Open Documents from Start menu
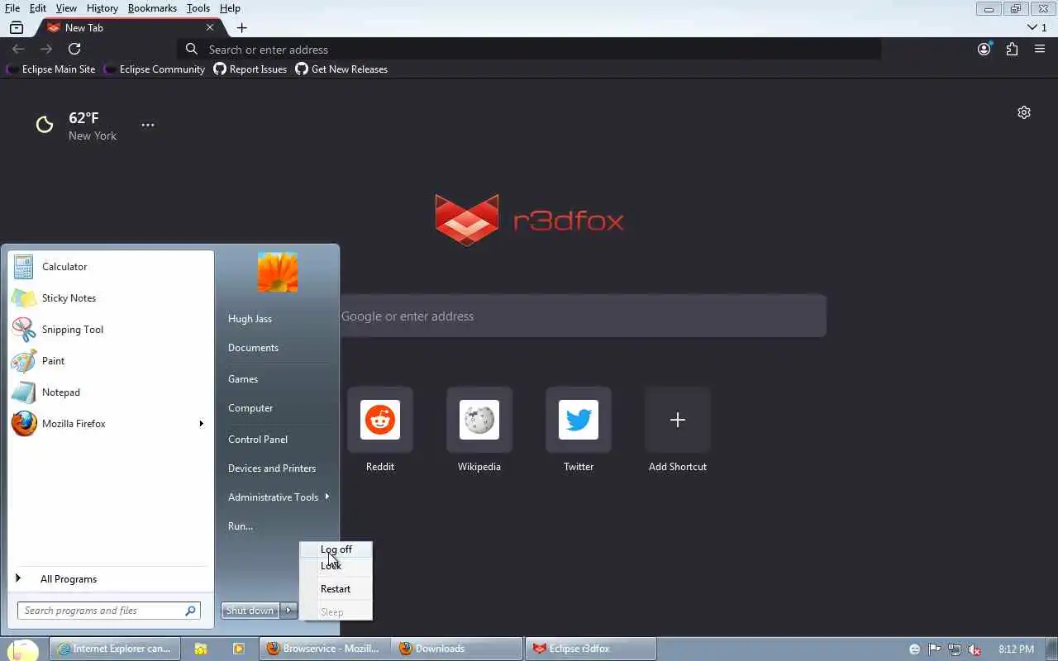 pos(253,348)
